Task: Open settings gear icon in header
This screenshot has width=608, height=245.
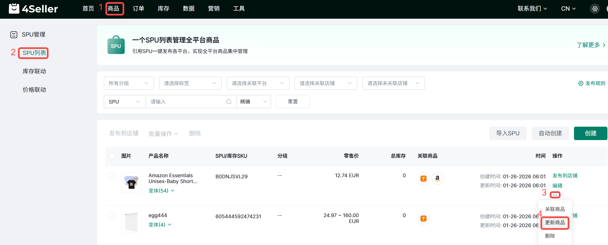Action: 595,9
